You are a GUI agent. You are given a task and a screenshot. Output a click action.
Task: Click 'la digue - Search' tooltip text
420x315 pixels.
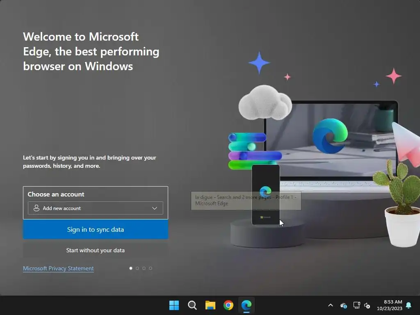[246, 200]
